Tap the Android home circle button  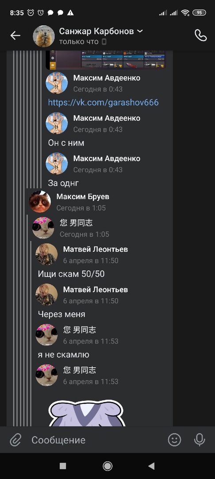107,466
